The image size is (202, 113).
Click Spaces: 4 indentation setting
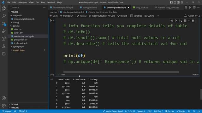pyautogui.click(x=141, y=111)
